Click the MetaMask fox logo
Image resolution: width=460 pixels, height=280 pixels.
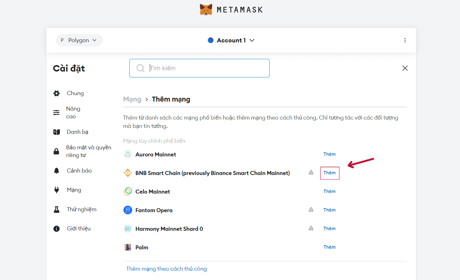coord(206,10)
